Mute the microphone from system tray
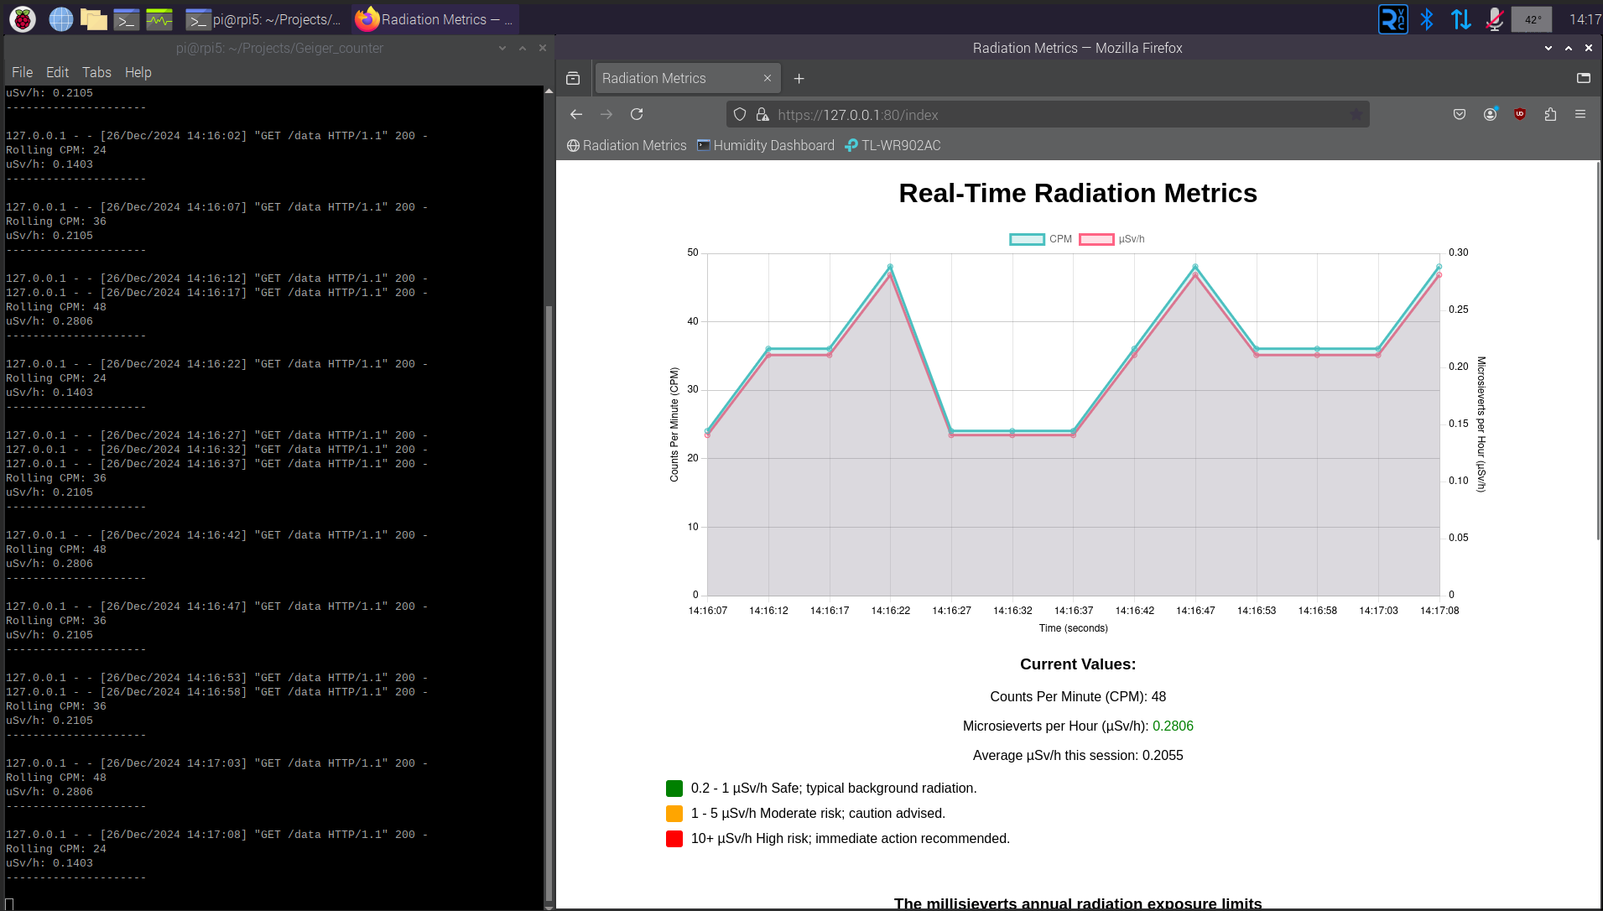 1494,19
